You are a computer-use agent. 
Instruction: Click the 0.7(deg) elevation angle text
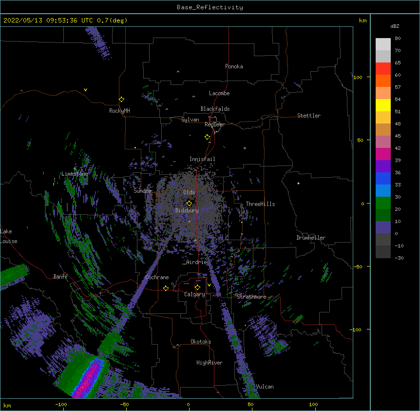[112, 21]
